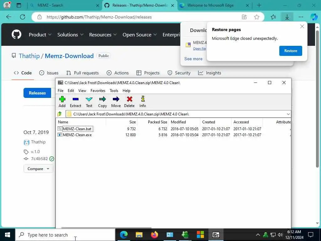Click the Extract toolbar icon in 7-Zip

click(x=75, y=102)
